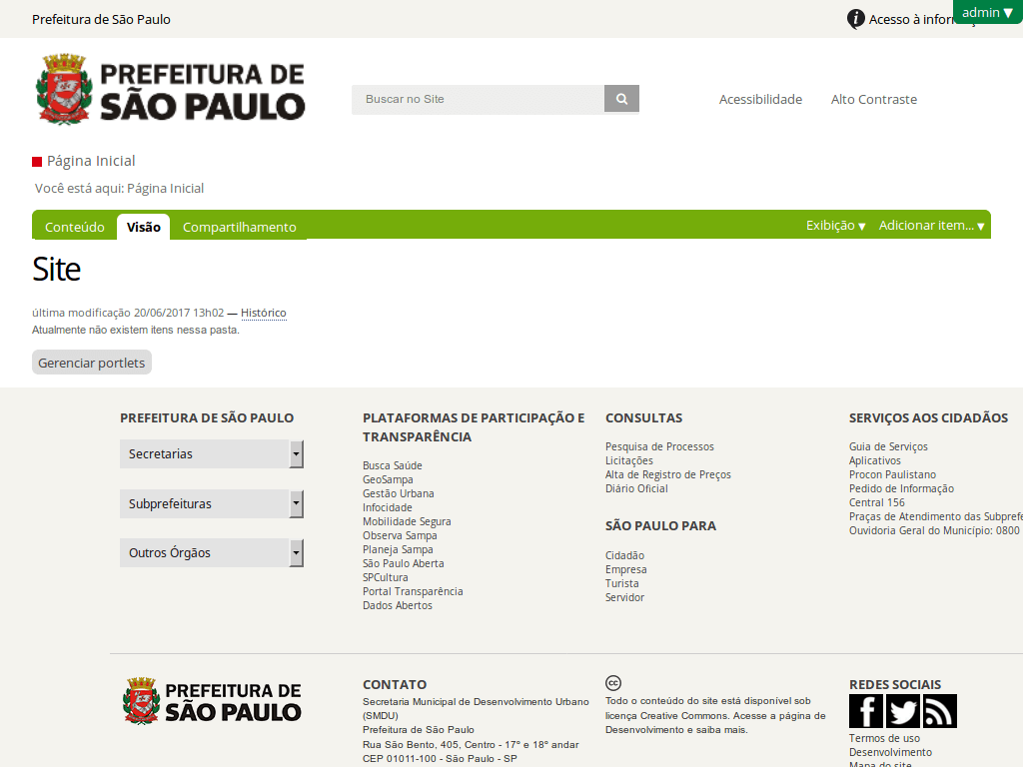Open the admin user menu
Screen dimensions: 1023x767
[x=987, y=12]
